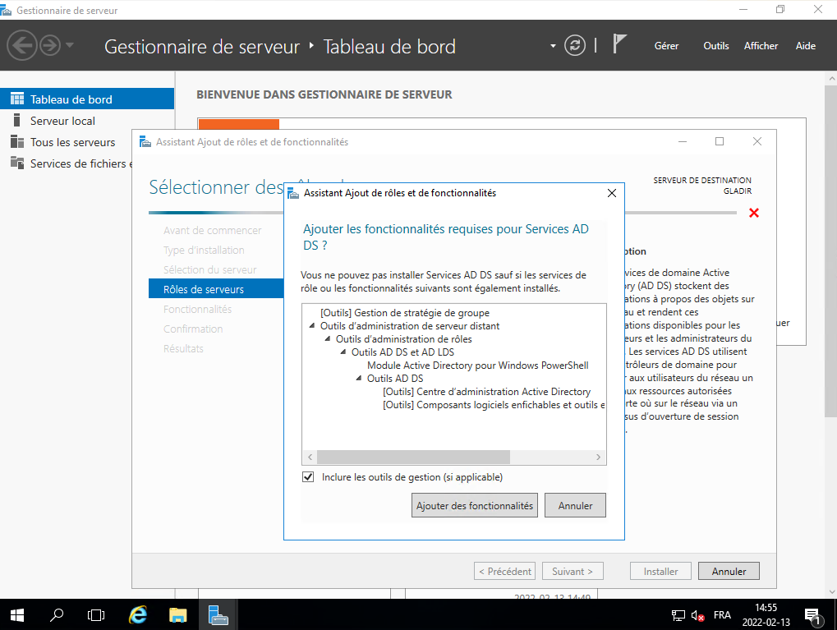This screenshot has width=837, height=630.
Task: Click the Tableau de bord grid icon
Action: tap(17, 99)
